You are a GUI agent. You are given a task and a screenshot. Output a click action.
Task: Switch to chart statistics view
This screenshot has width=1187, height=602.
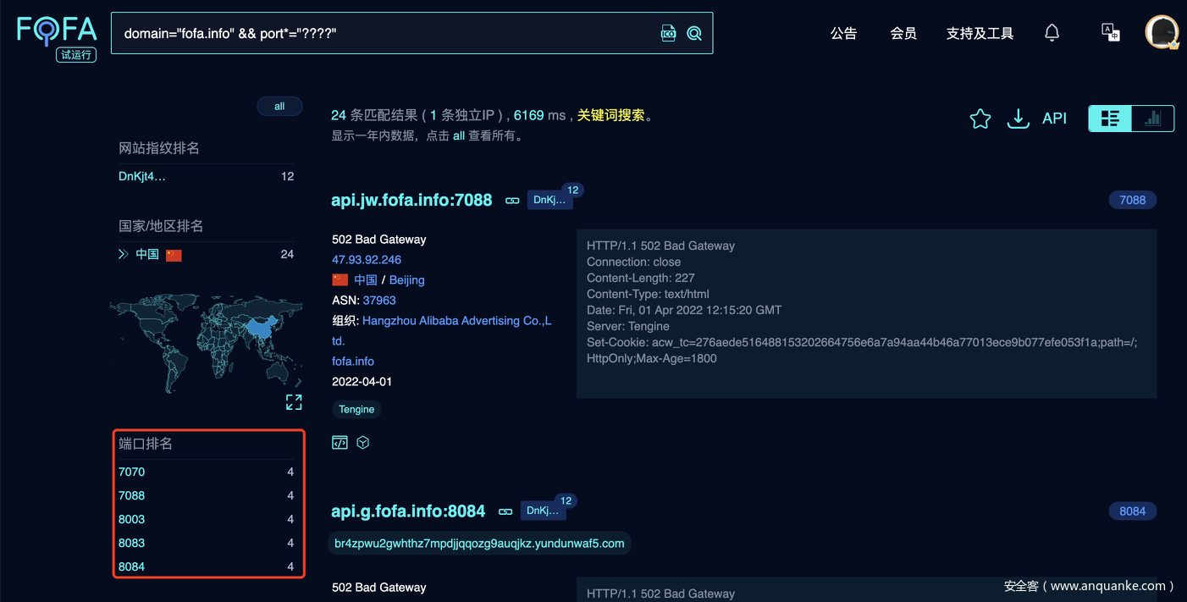click(x=1152, y=119)
